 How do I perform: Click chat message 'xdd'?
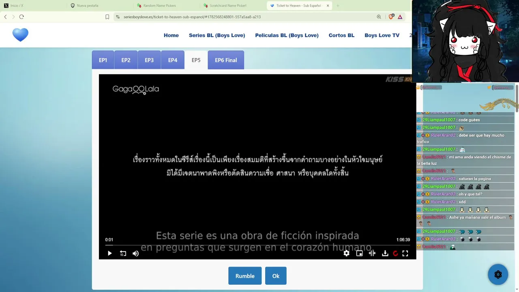tap(462, 202)
